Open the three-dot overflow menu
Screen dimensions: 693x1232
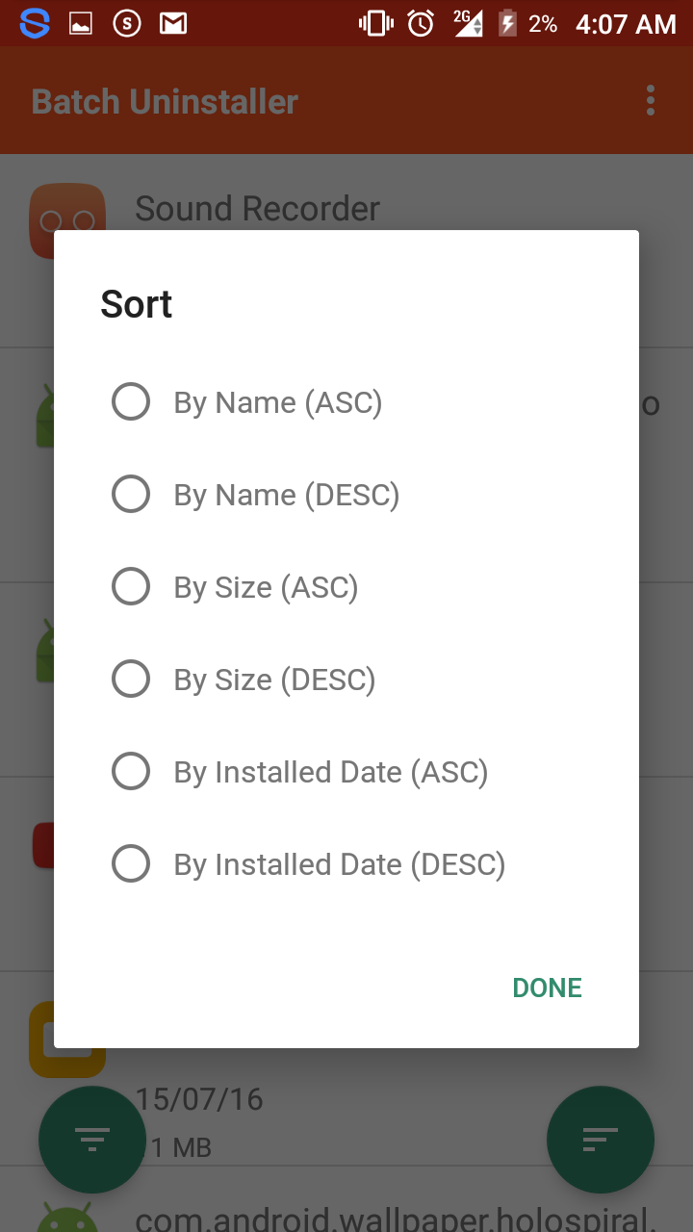tap(651, 100)
